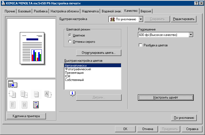The image size is (205, 135).
Task: Switch to the Настройка обложки tab
Action: click(65, 11)
